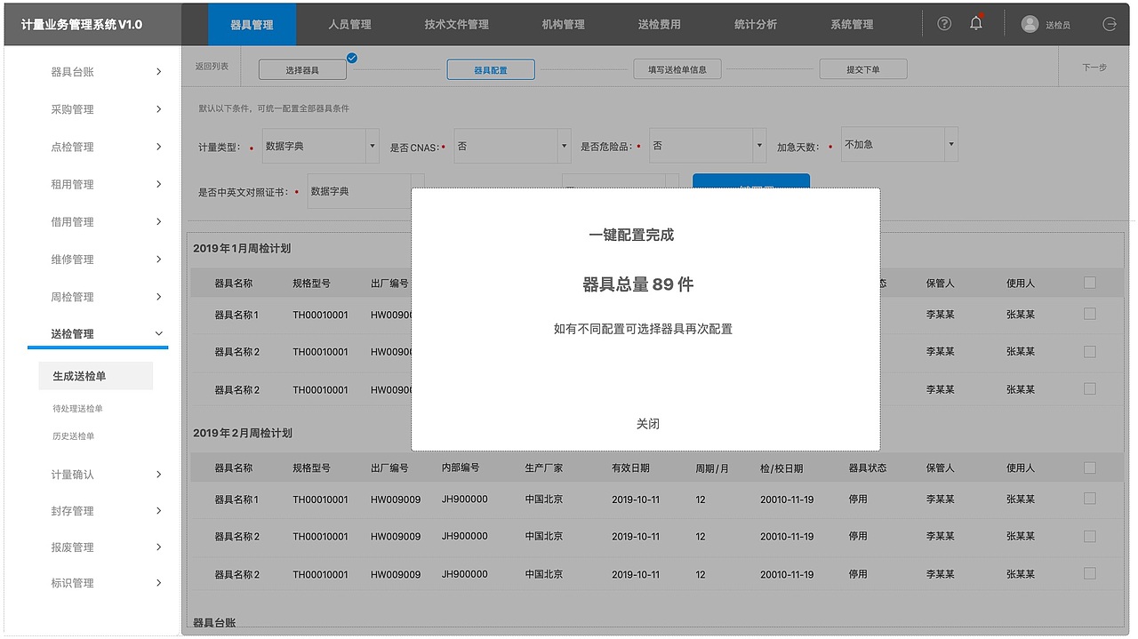Open the 系统管理 top tab
Image resolution: width=1138 pixels, height=639 pixels.
[x=852, y=25]
